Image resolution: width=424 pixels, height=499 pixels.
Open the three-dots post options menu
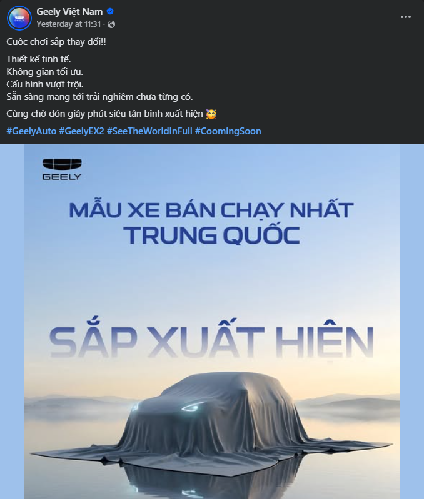pyautogui.click(x=405, y=17)
